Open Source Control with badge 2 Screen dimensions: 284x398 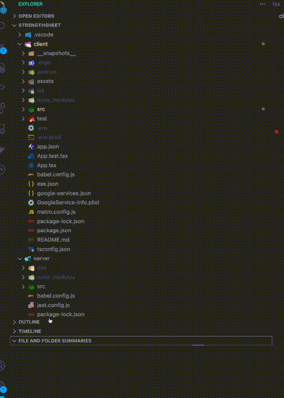point(2,49)
